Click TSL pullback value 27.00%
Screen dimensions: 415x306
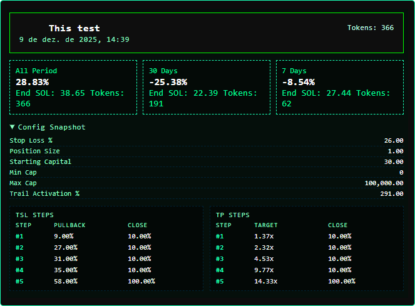[x=66, y=248]
